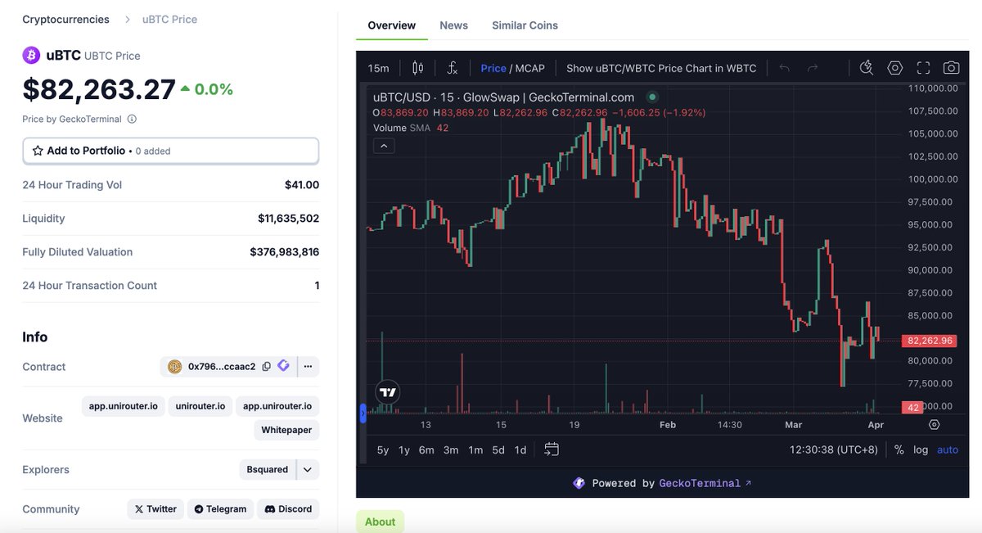This screenshot has width=982, height=533.
Task: Select the Overview tab
Action: tap(392, 25)
